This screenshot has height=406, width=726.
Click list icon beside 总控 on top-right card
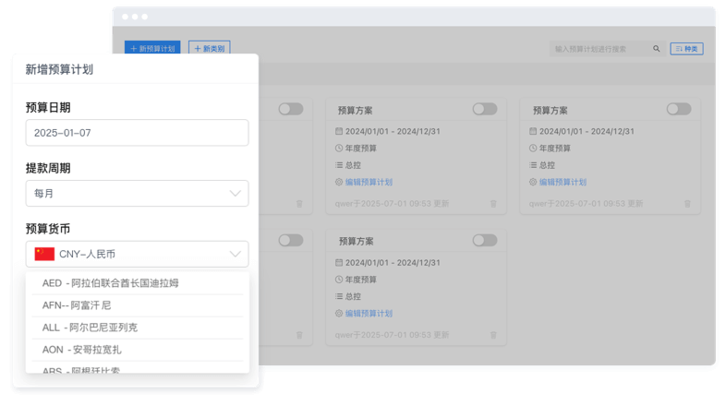[533, 165]
